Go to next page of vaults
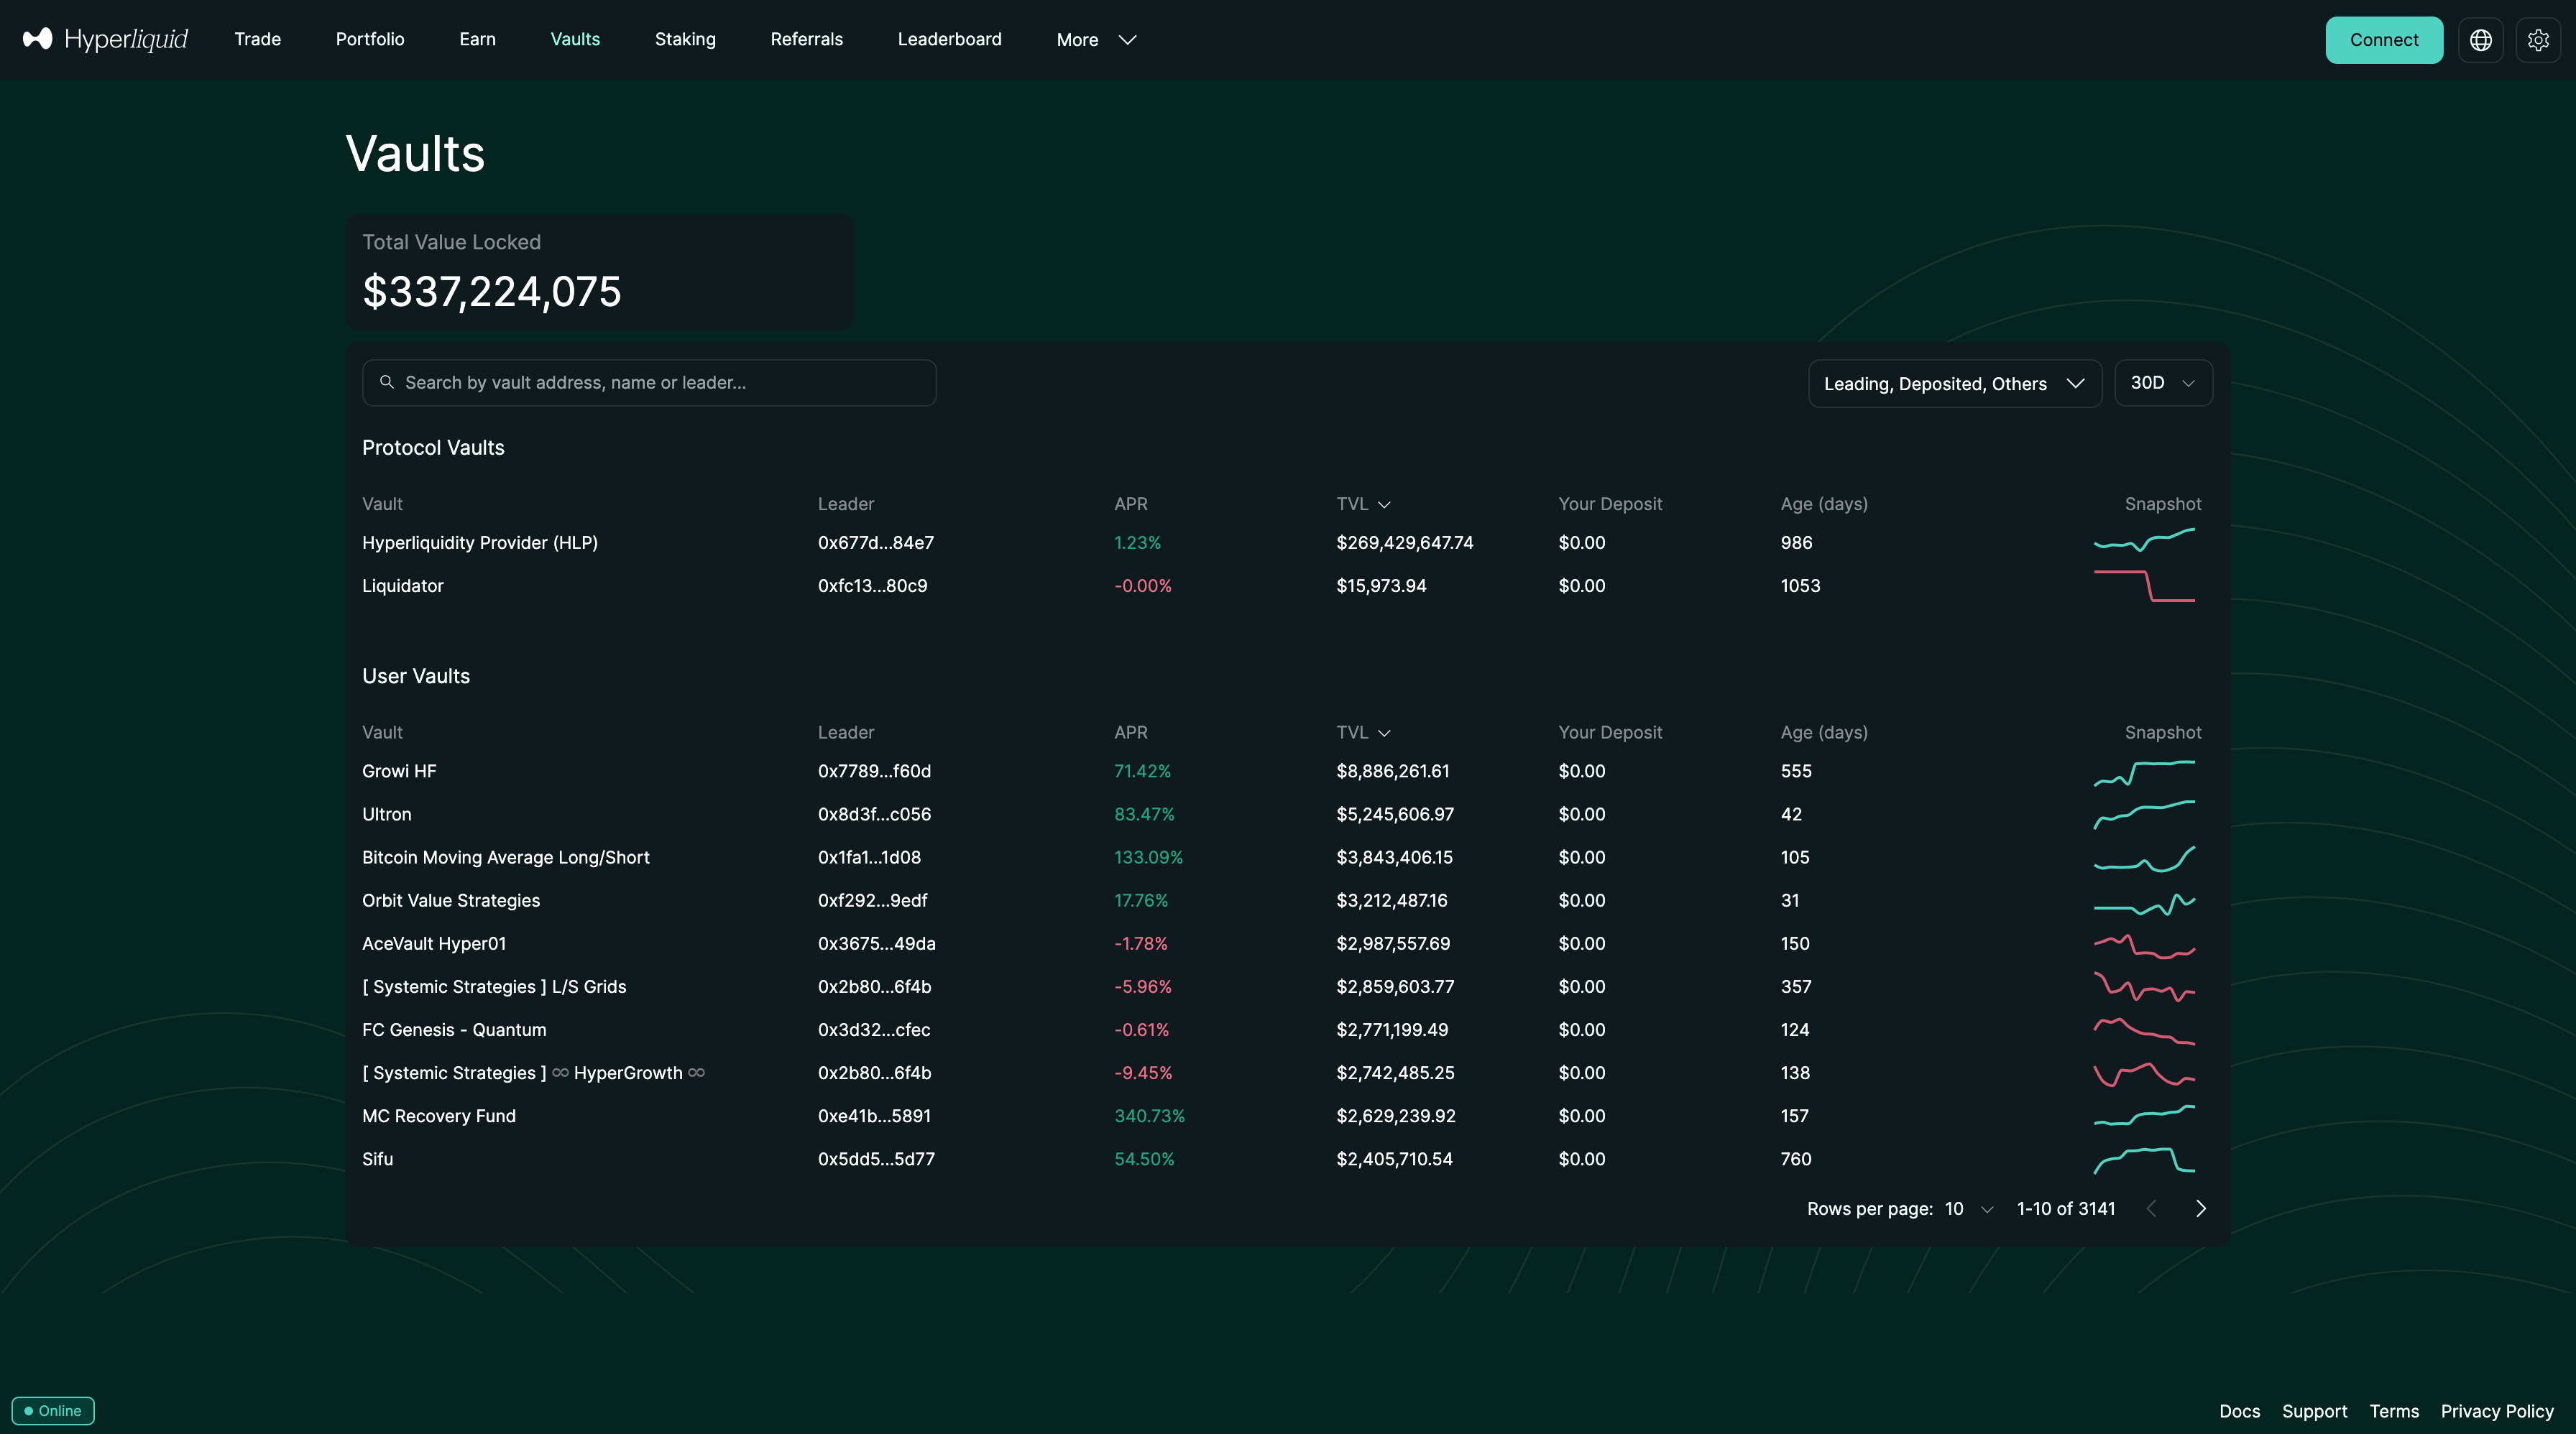Viewport: 2576px width, 1434px height. click(2200, 1208)
